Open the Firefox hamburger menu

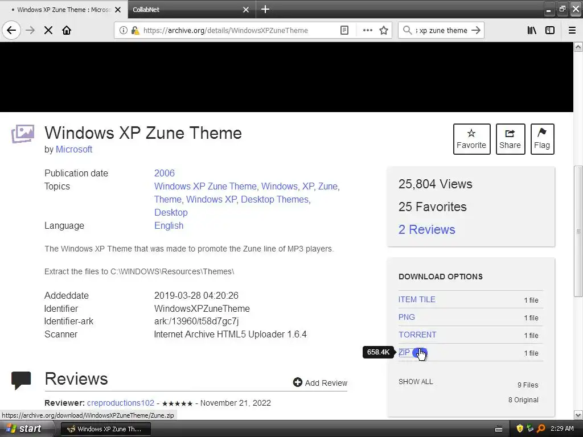(572, 30)
